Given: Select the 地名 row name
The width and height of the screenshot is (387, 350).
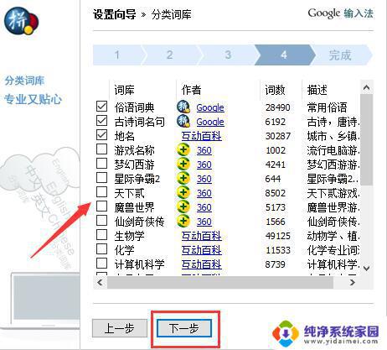Looking at the screenshot, I should 125,136.
